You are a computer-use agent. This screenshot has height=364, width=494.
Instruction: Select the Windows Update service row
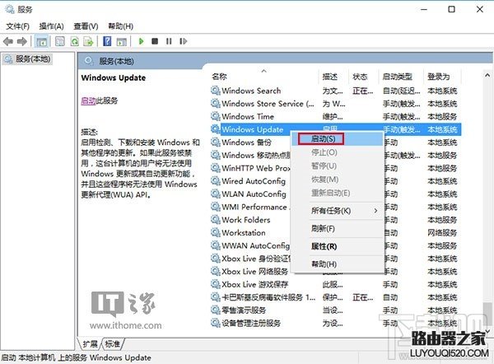[335, 129]
